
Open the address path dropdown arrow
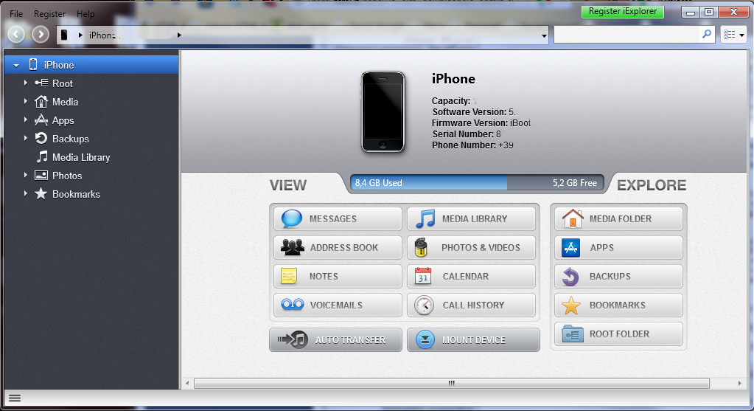(544, 35)
